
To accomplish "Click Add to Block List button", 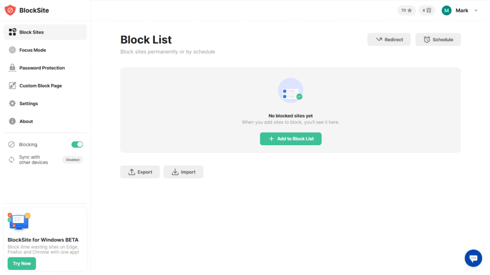I will (x=290, y=139).
